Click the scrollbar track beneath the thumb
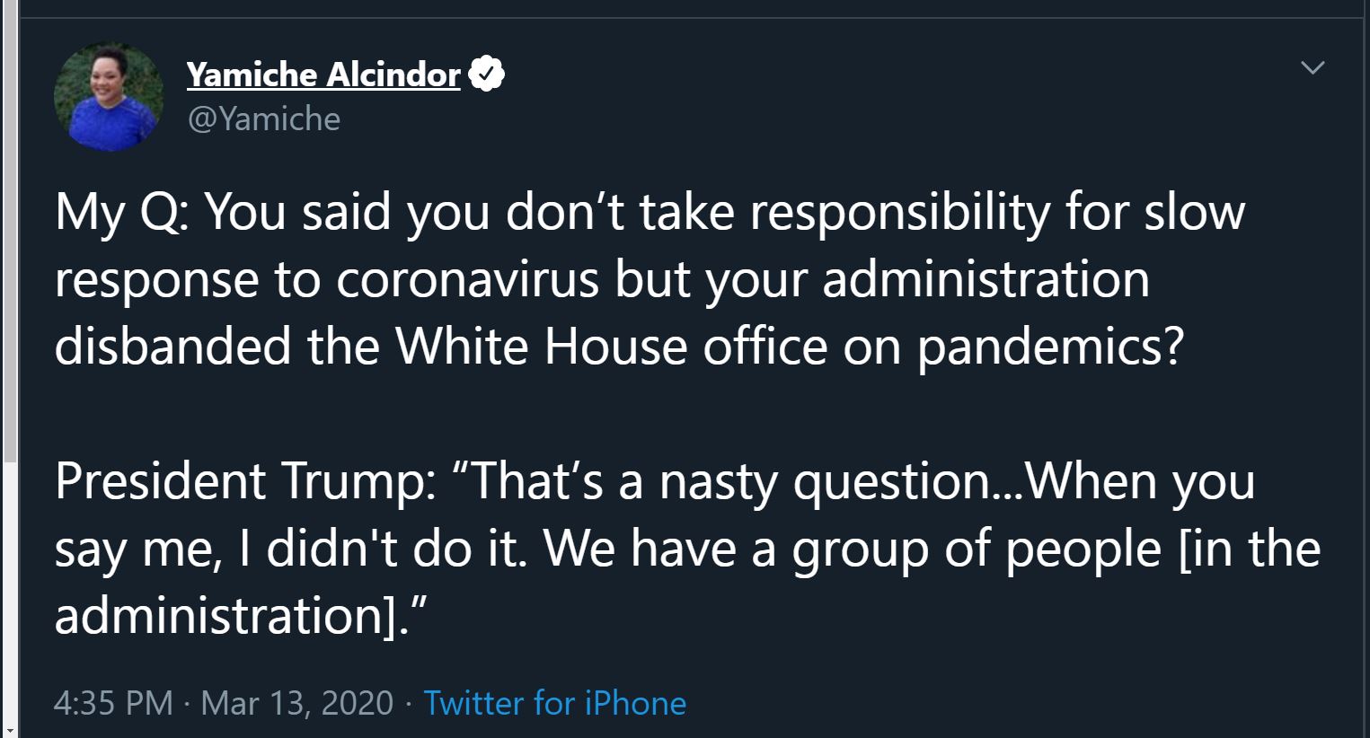Viewport: 1370px width, 738px height. coord(9,593)
